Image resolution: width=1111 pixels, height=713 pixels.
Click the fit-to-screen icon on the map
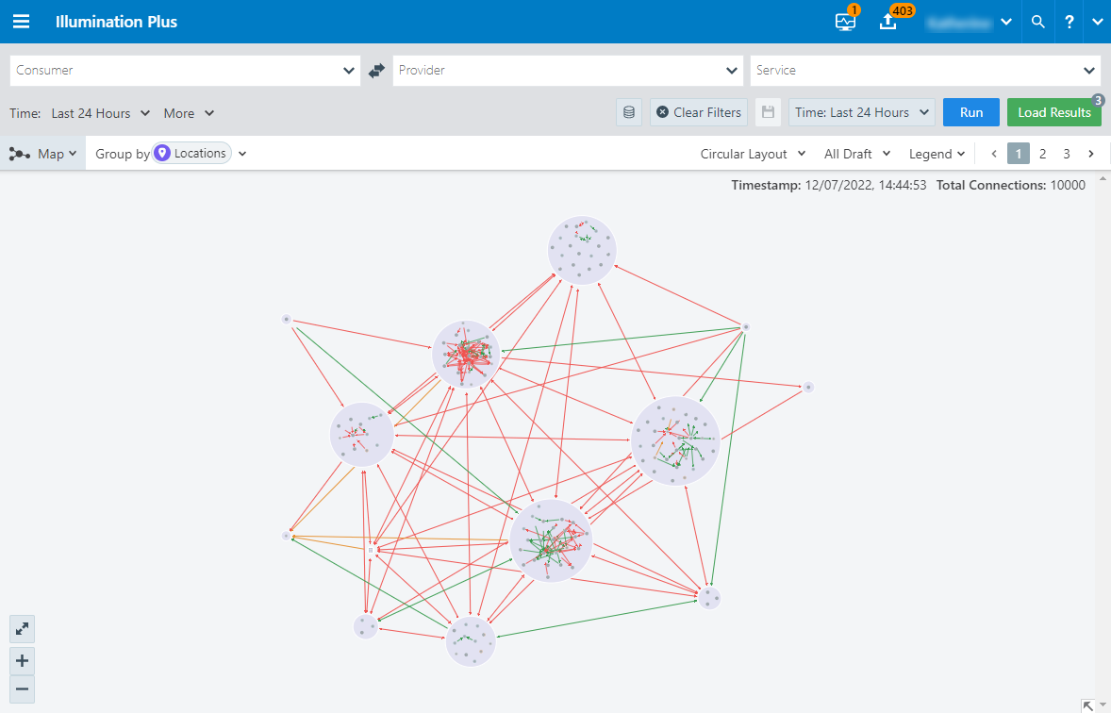(x=22, y=629)
